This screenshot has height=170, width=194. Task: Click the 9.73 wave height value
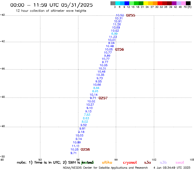pos(100,78)
